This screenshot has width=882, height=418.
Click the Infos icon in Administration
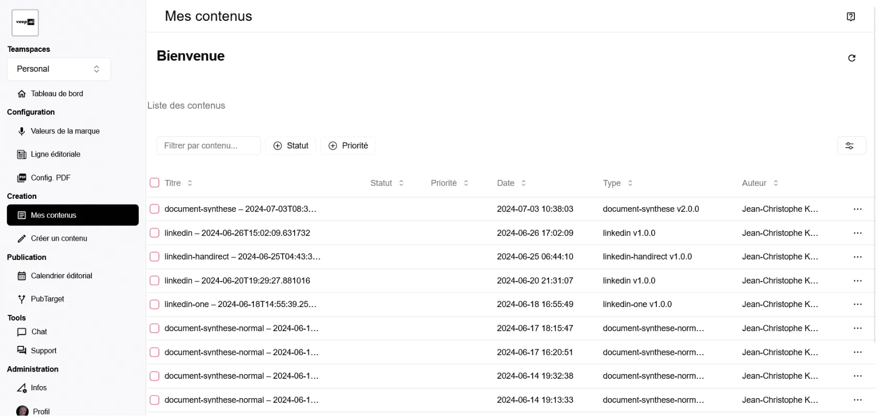click(21, 388)
